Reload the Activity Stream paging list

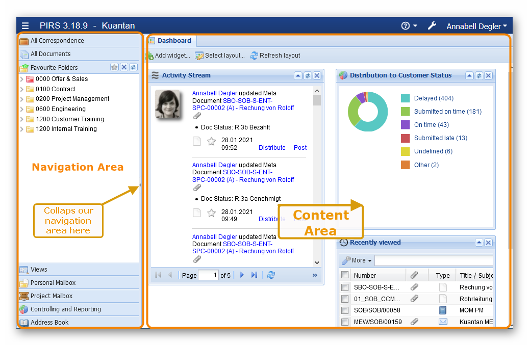tap(271, 275)
